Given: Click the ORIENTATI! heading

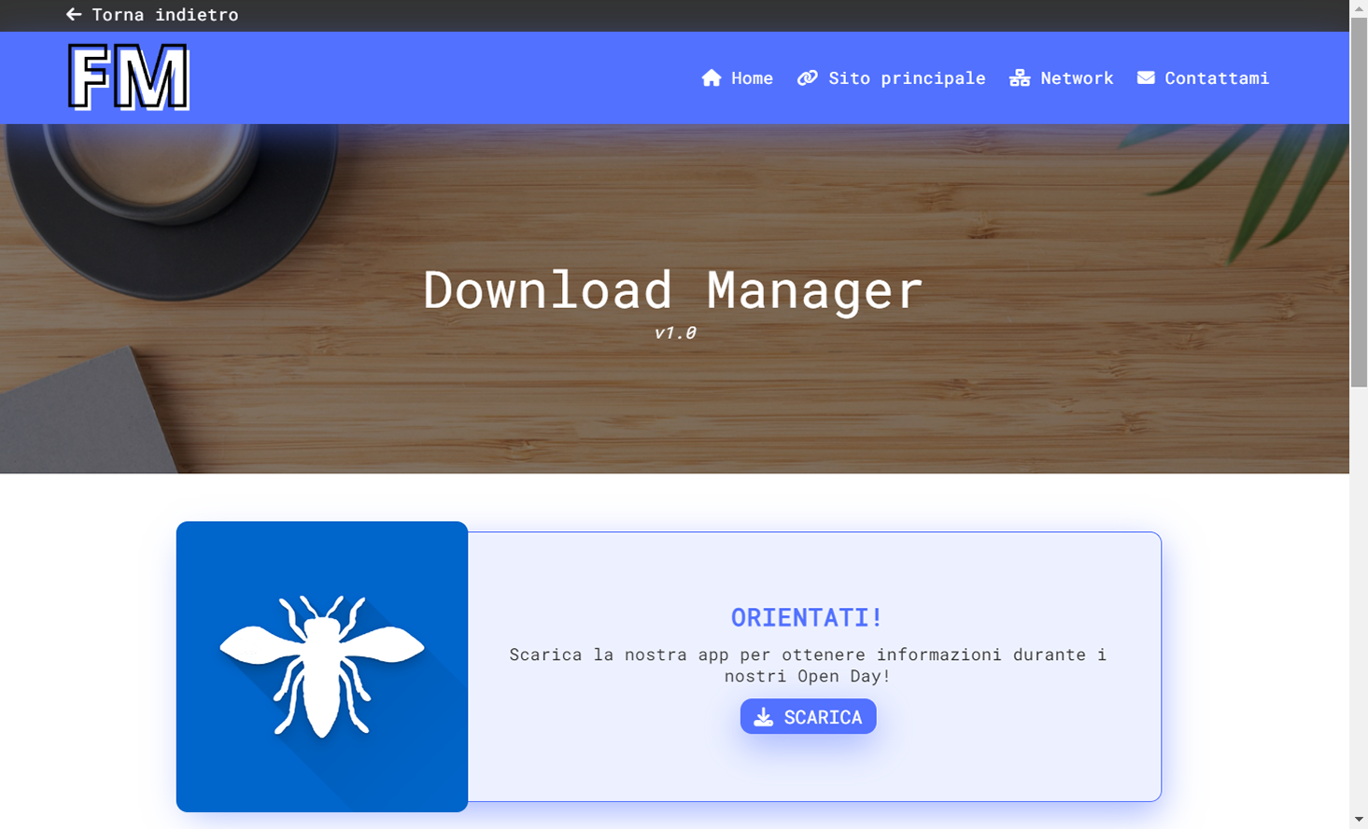Looking at the screenshot, I should pyautogui.click(x=807, y=617).
